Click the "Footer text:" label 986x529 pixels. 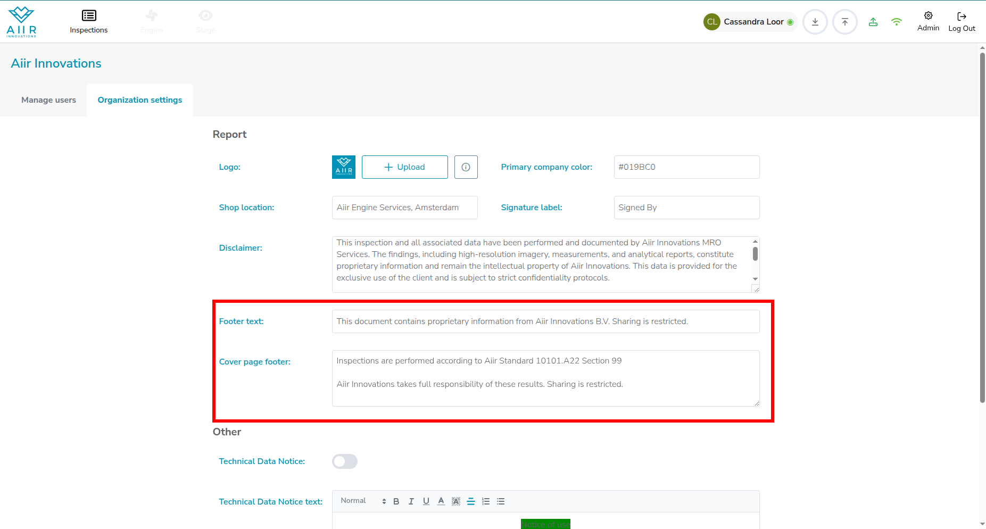(242, 321)
